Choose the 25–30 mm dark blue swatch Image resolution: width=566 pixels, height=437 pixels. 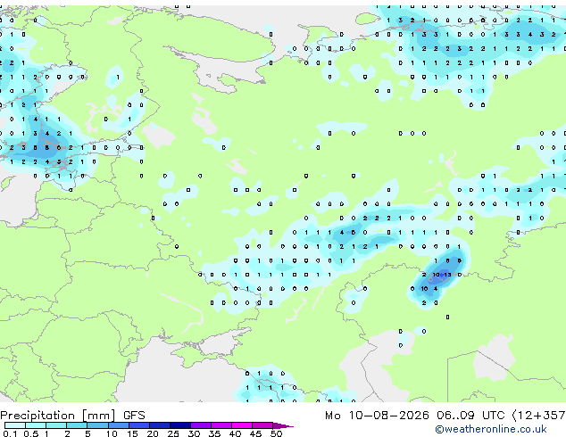pos(179,425)
